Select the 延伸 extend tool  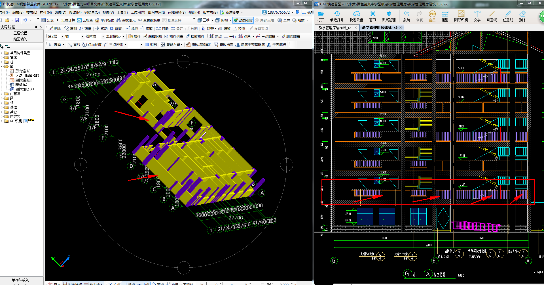(x=132, y=28)
